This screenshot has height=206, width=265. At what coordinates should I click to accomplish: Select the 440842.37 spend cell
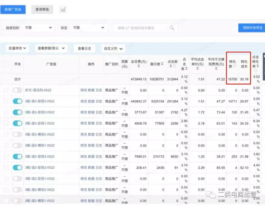click(x=139, y=101)
